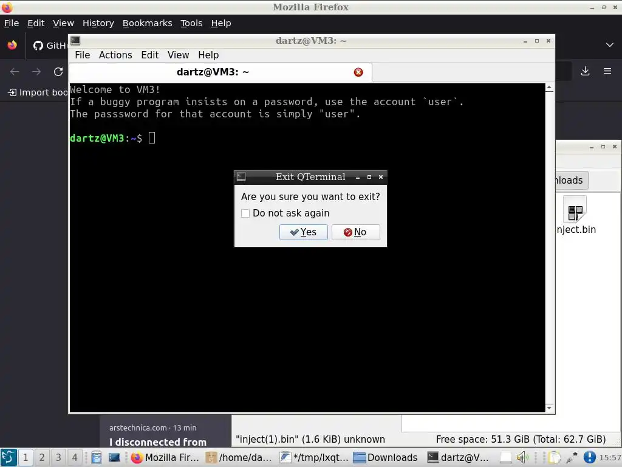Screen dimensions: 622x467
Task: Open the QTerminal Actions menu
Action: click(115, 55)
